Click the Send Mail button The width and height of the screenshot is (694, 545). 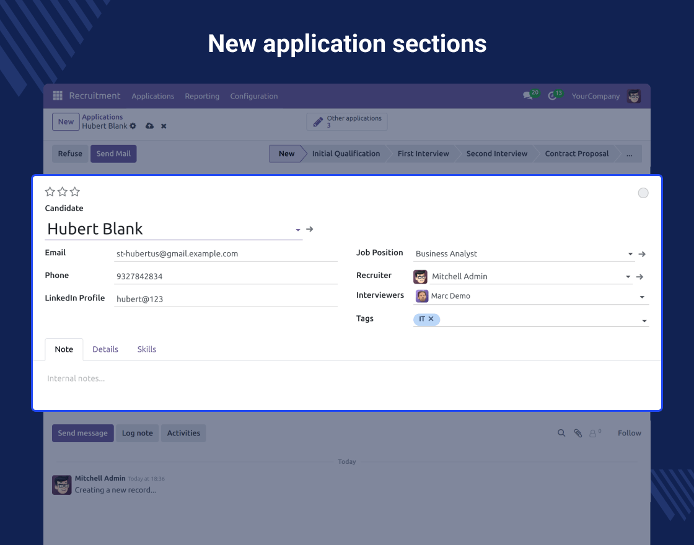pyautogui.click(x=113, y=154)
